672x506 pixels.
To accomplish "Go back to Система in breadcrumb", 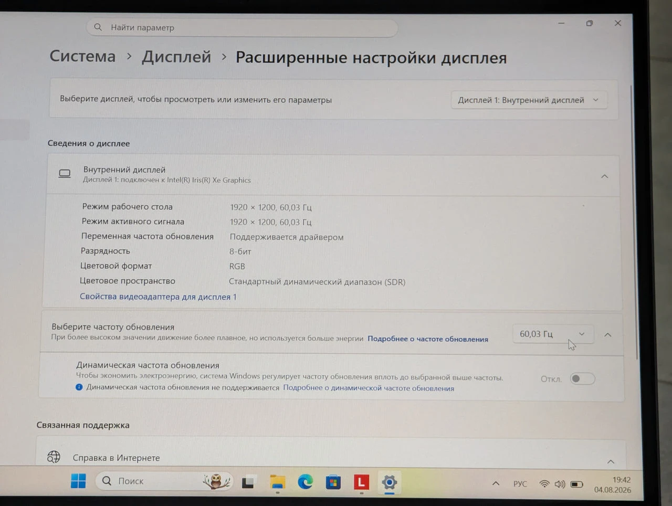I will pos(82,56).
